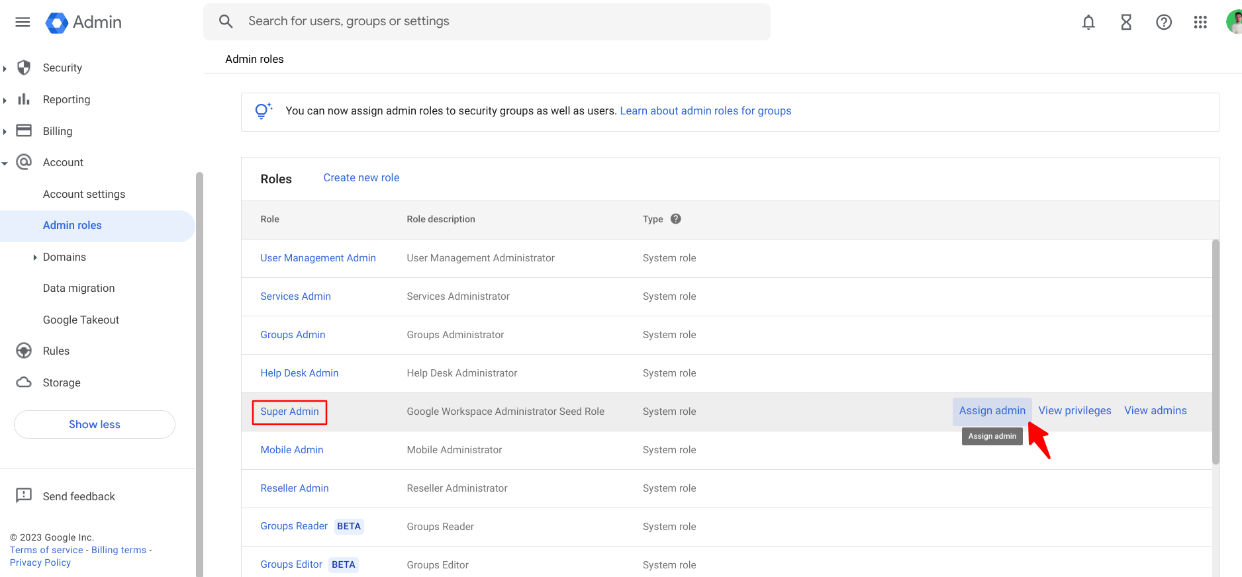Click the Reporting bar chart icon

24,99
